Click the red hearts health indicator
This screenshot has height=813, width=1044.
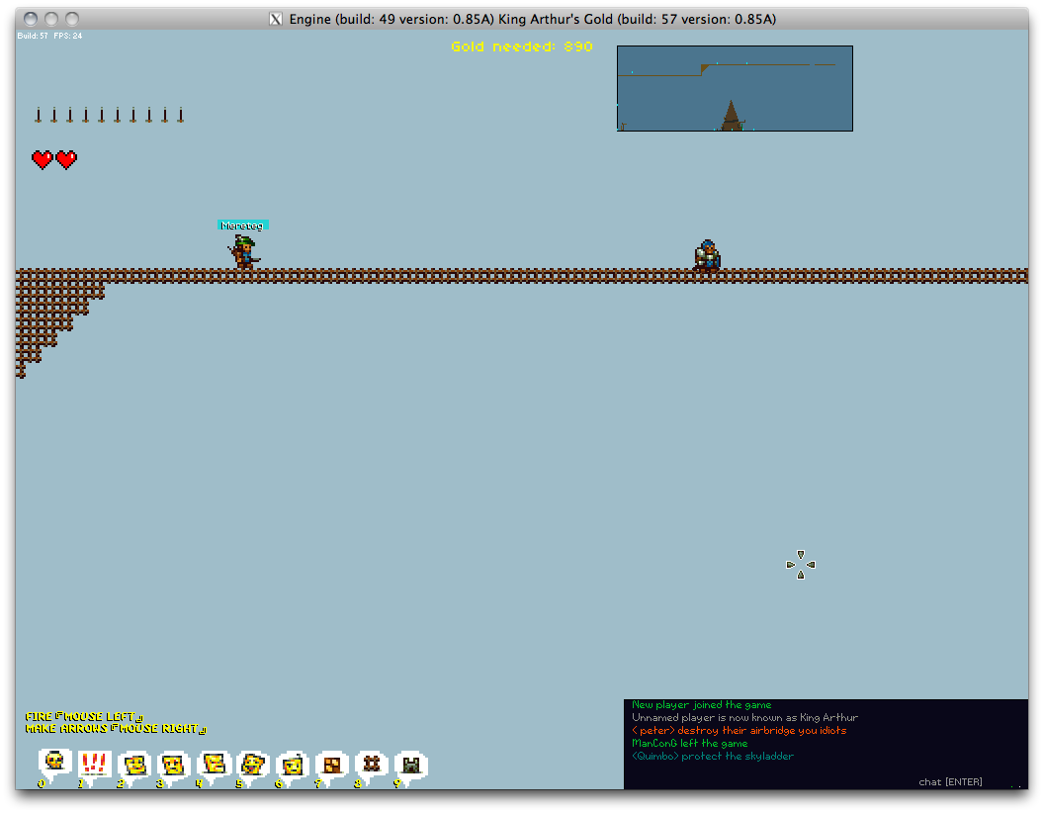tap(54, 159)
